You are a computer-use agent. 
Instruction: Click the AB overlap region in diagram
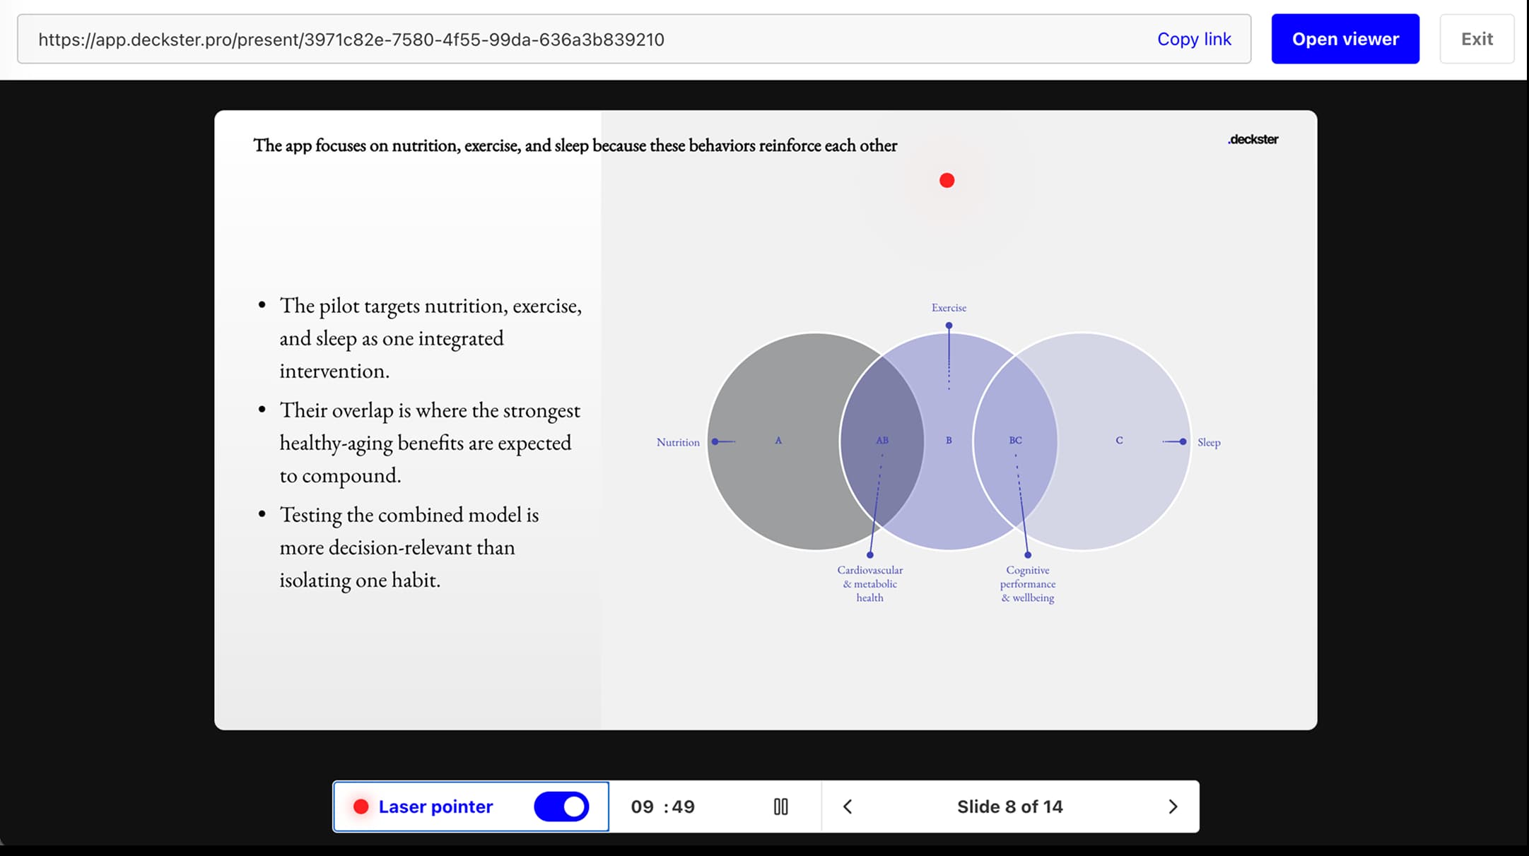click(881, 441)
